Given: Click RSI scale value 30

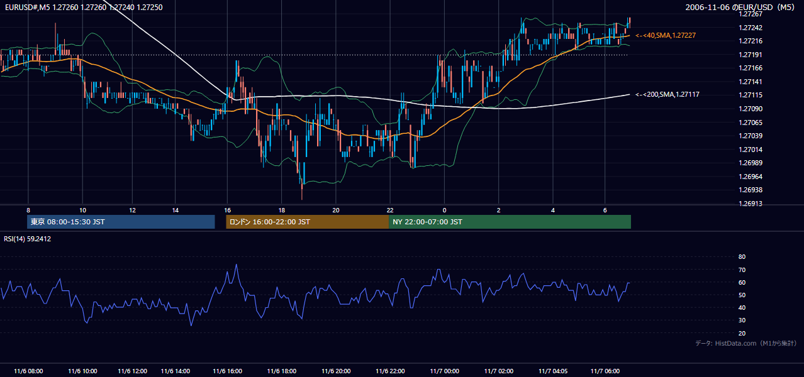Looking at the screenshot, I should (x=742, y=320).
